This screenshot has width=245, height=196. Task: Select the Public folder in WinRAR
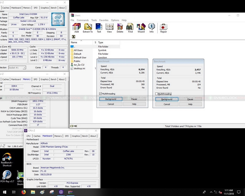[77, 61]
